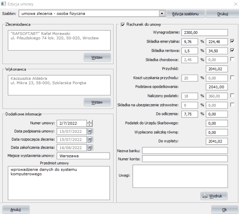Click the Edycja umowy window icon
This screenshot has height=214, width=239.
click(x=4, y=4)
